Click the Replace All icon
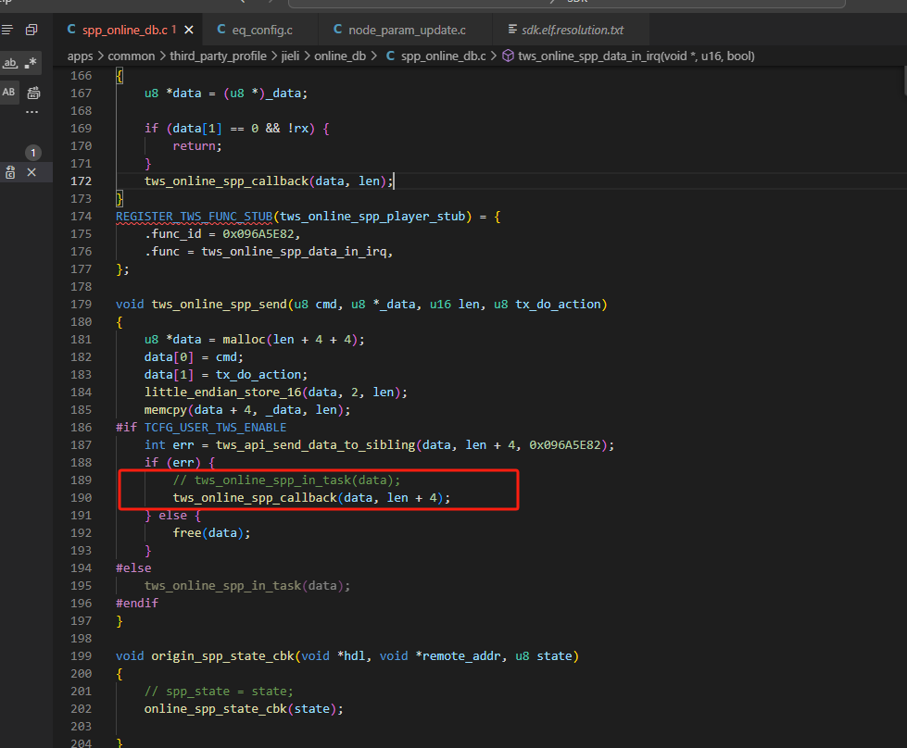Viewport: 907px width, 748px height. 33,93
